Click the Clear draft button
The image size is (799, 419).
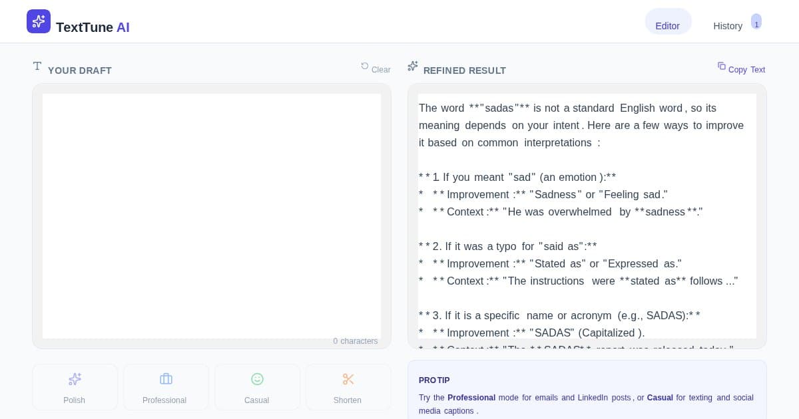click(x=376, y=69)
